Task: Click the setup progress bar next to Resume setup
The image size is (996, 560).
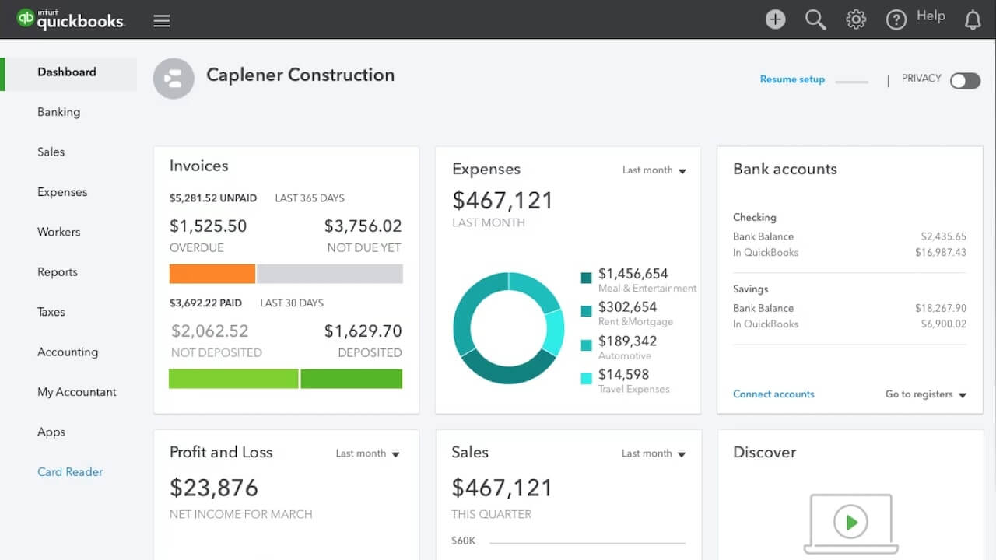Action: pos(851,81)
